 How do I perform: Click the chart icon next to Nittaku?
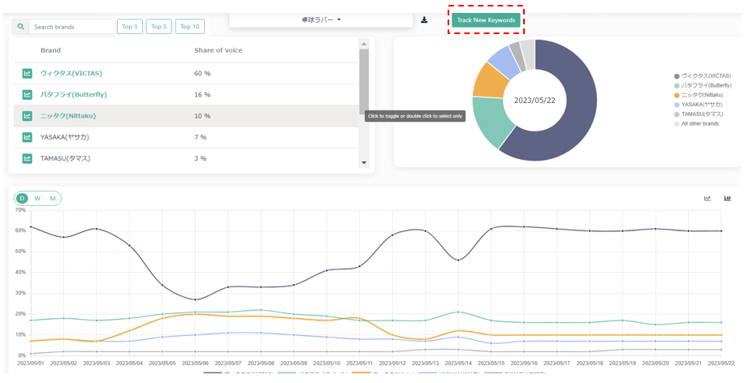(x=28, y=116)
